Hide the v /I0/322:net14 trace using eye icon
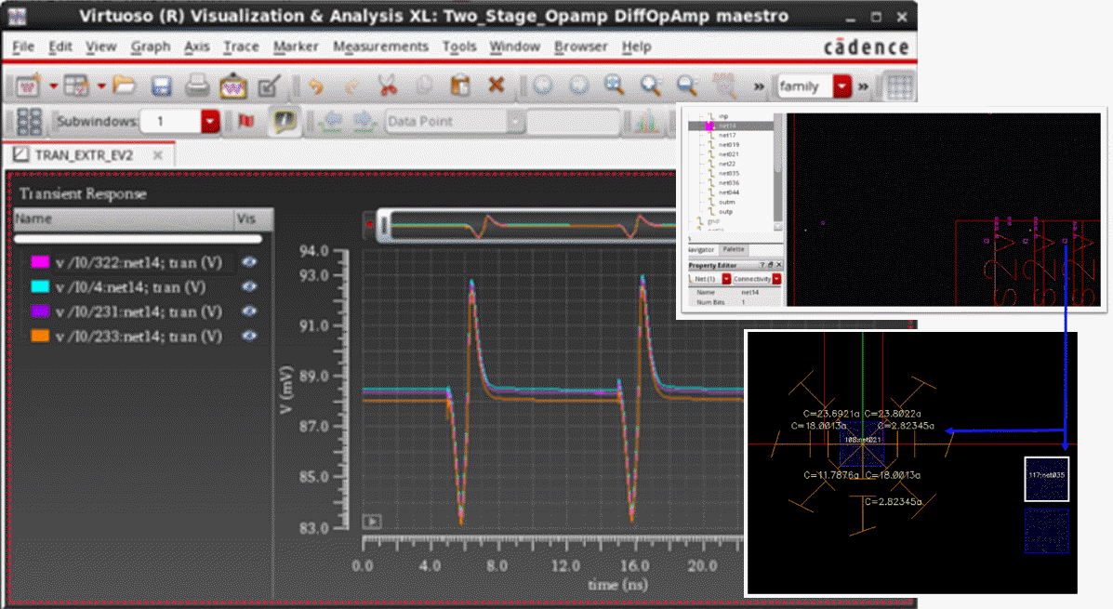This screenshot has height=609, width=1113. 249,263
